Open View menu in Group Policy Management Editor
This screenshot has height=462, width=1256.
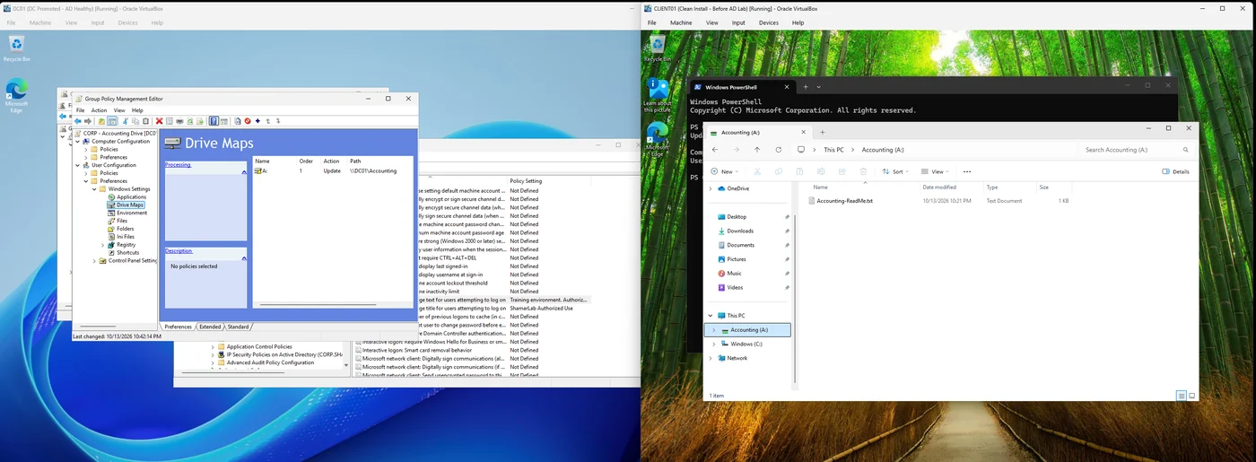[x=119, y=110]
